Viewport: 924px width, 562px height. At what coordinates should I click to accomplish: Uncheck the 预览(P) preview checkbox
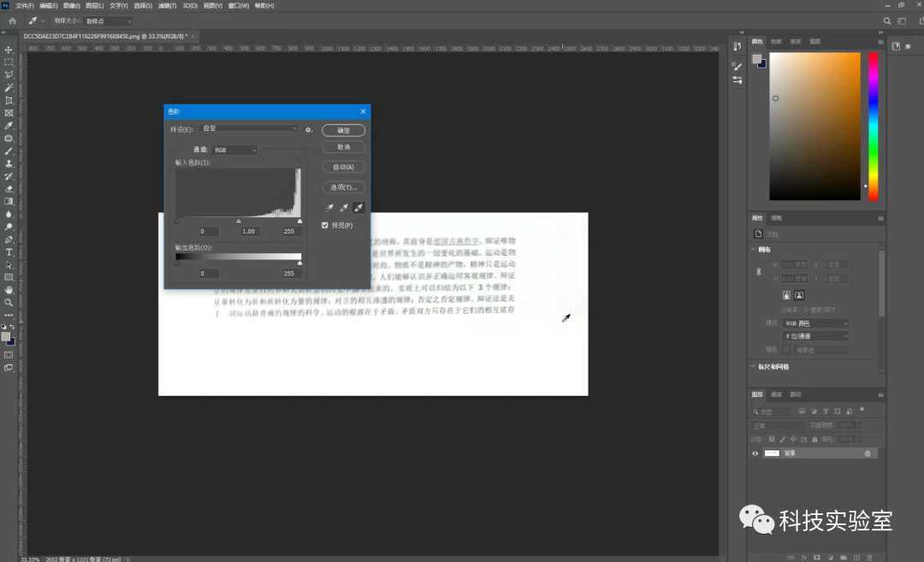point(325,225)
